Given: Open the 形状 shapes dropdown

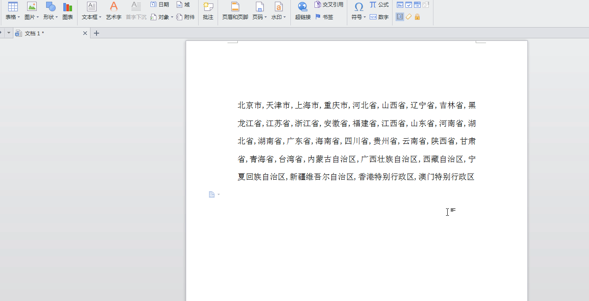Looking at the screenshot, I should coord(50,17).
